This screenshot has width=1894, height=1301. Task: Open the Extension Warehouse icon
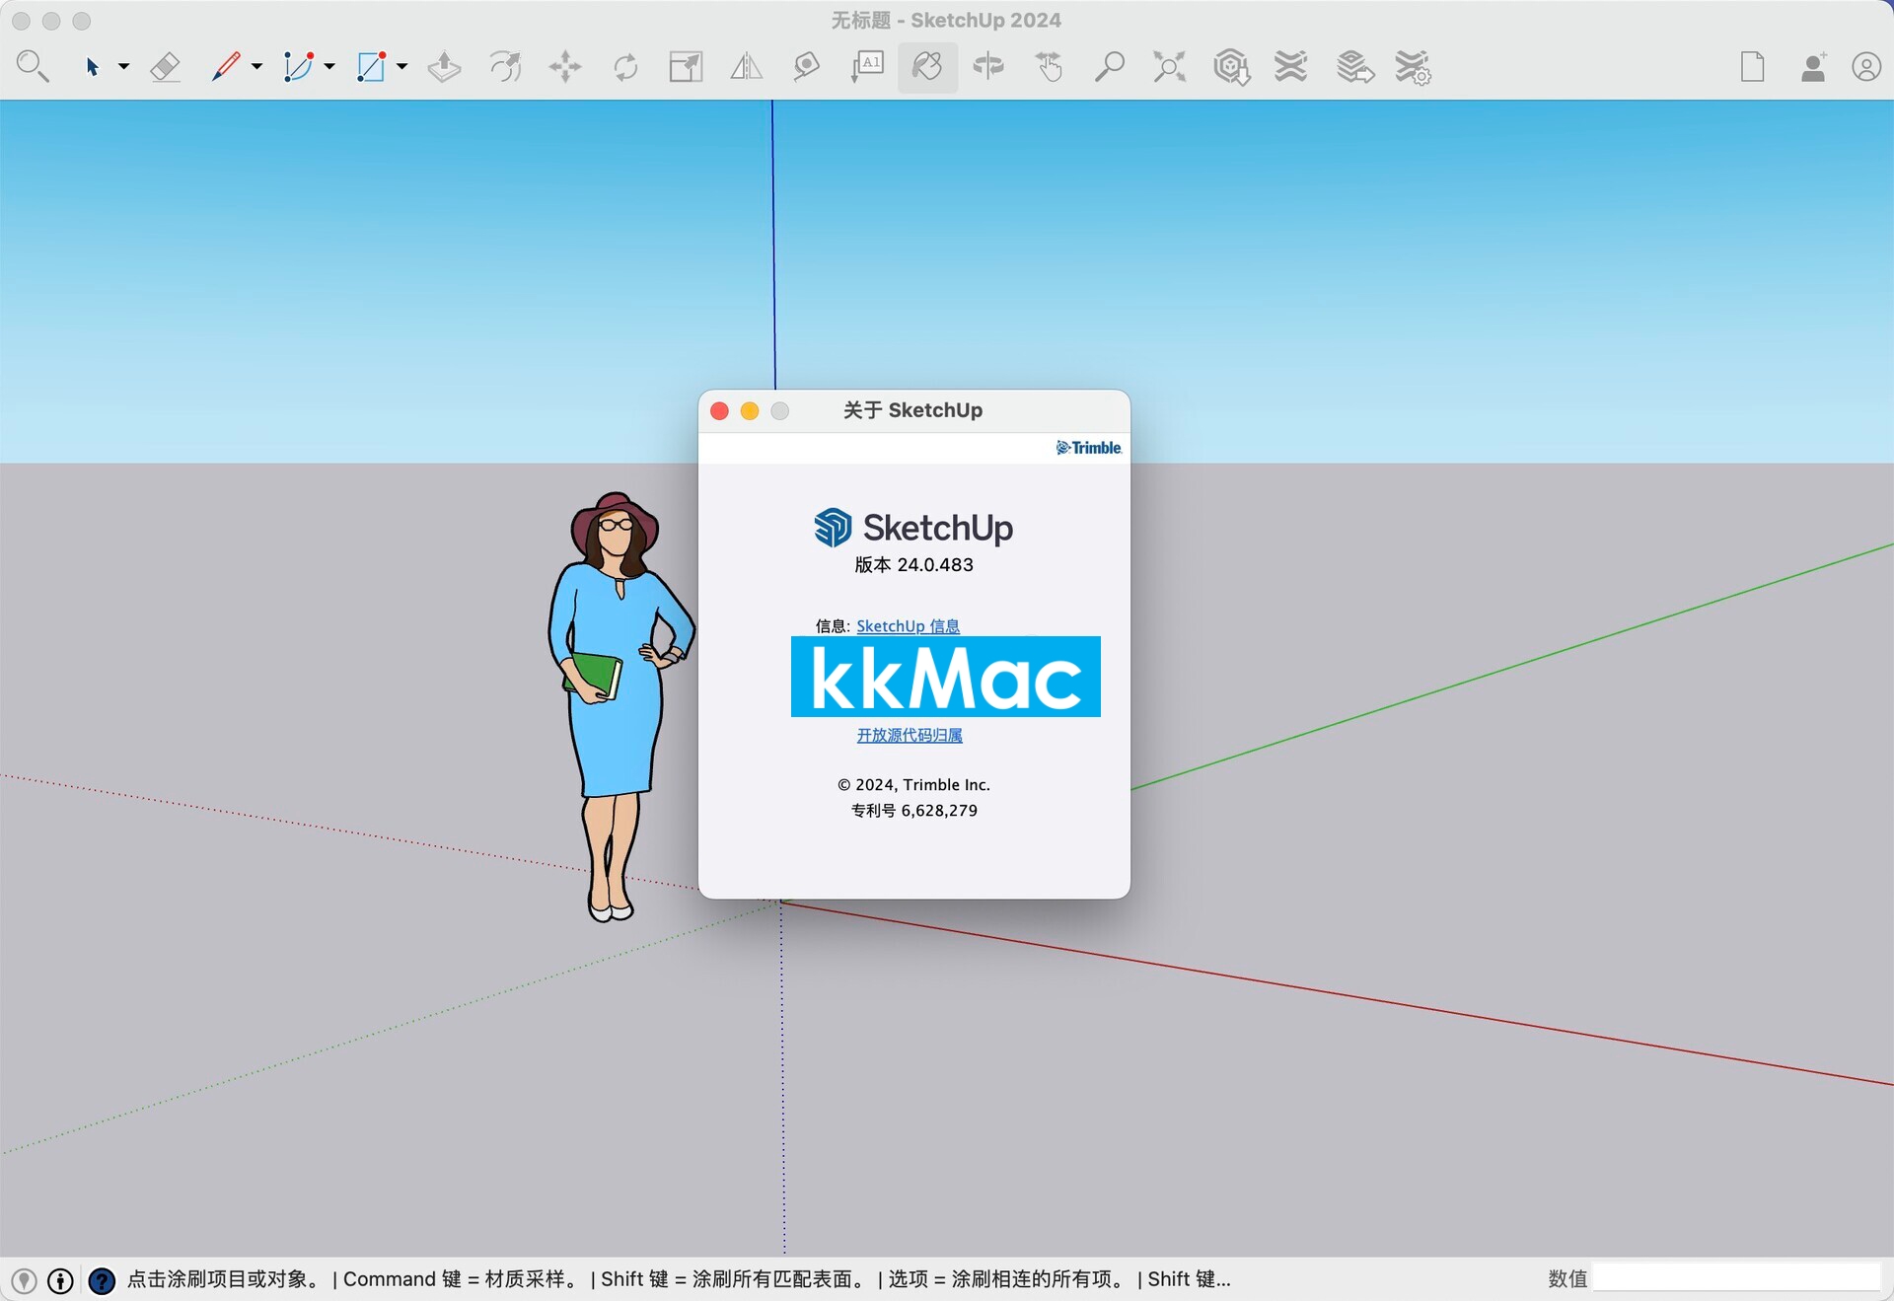(x=1290, y=67)
